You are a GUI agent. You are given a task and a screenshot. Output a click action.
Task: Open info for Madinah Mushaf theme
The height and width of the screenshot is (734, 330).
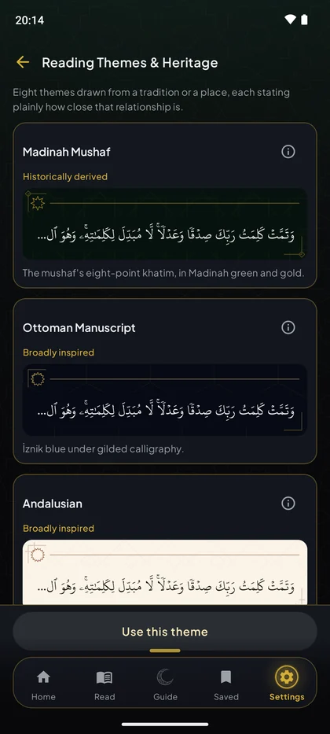(288, 152)
